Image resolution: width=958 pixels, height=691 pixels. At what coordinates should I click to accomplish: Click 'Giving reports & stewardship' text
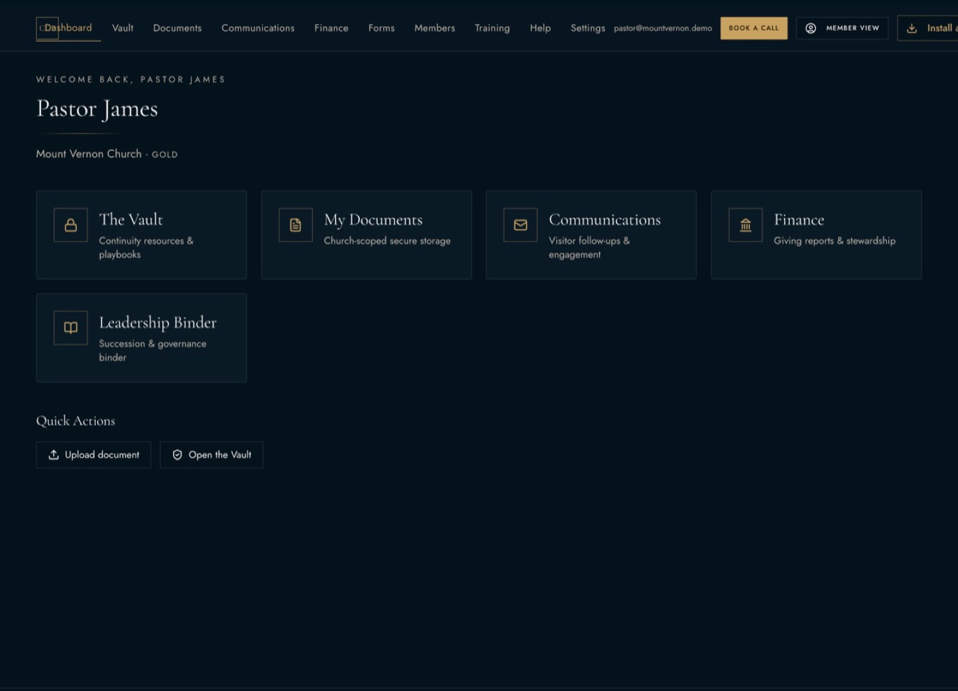[835, 241]
